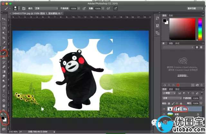
Task: Select the Hand tool
Action: [x=4, y=105]
